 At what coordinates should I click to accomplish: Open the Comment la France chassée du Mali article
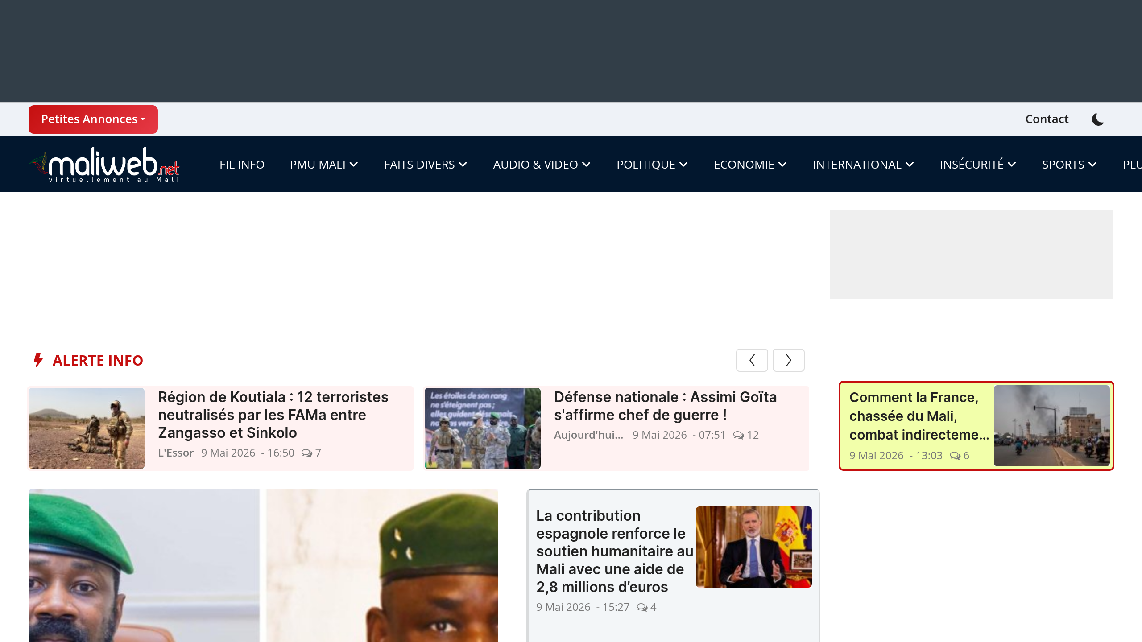(x=919, y=416)
